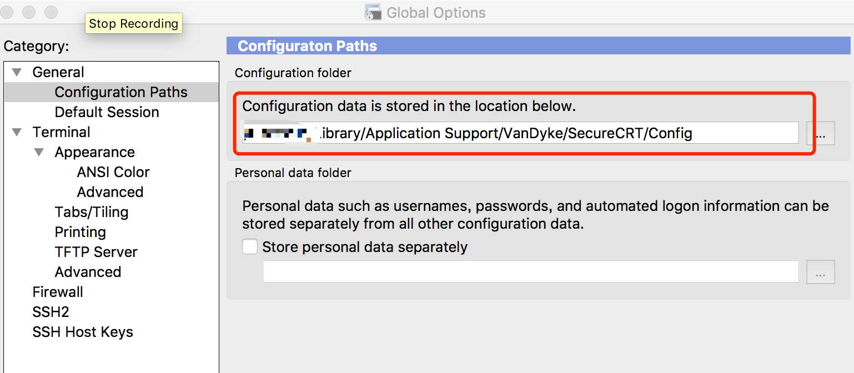The image size is (854, 373).
Task: Click the Global Options window title icon
Action: (373, 12)
